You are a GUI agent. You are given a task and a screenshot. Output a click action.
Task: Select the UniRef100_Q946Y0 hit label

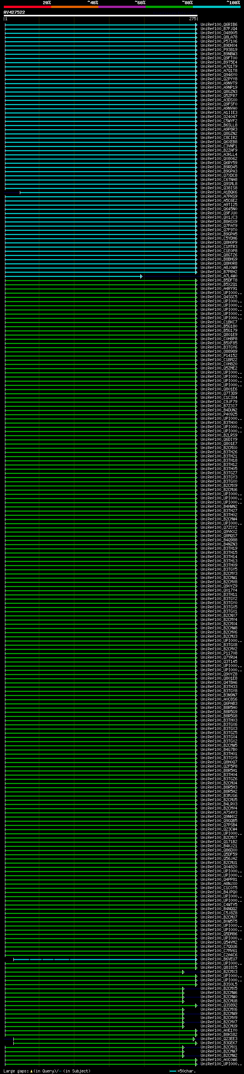click(x=218, y=75)
